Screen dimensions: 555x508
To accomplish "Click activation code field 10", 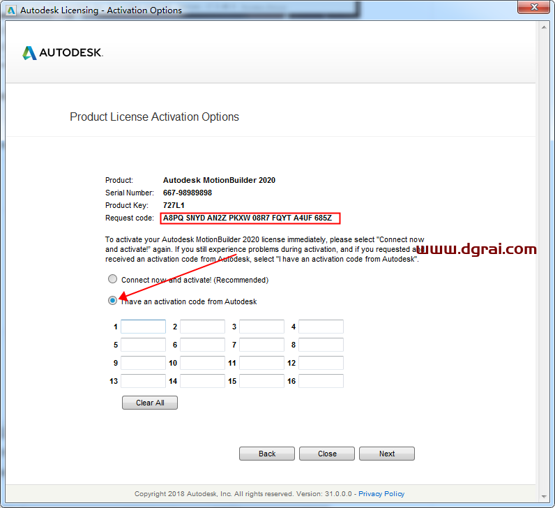I will click(202, 363).
